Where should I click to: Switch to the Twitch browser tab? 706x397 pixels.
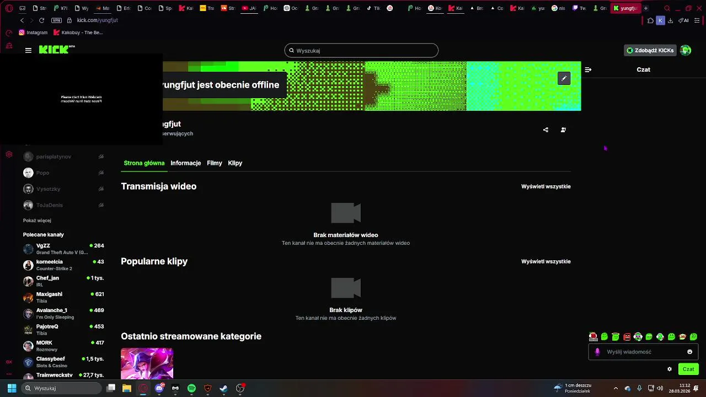579,8
